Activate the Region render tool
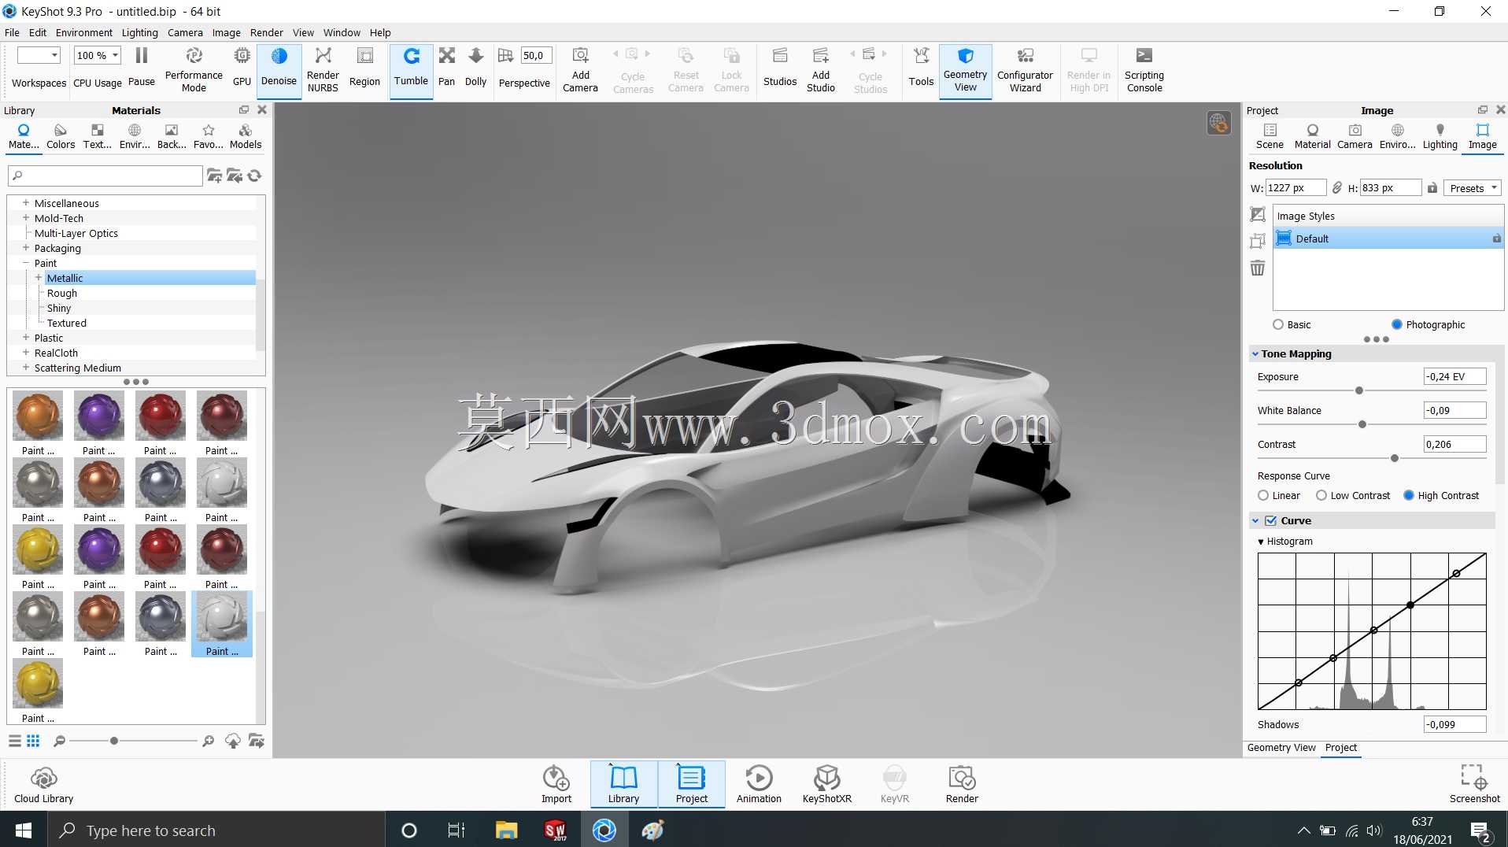 [364, 67]
